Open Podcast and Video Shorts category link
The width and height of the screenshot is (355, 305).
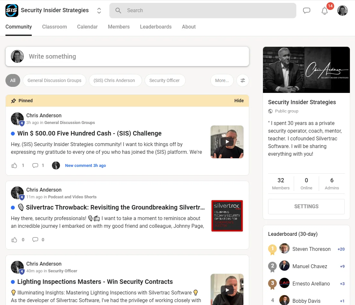point(72,197)
